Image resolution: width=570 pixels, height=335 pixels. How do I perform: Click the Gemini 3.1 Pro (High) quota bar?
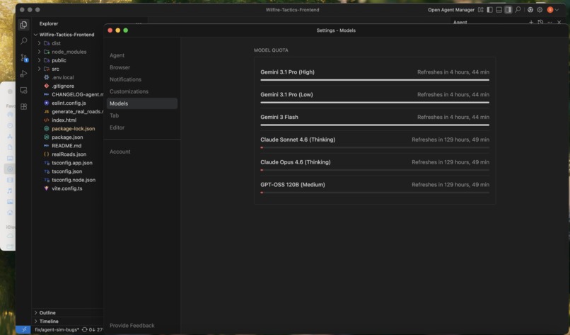(375, 80)
